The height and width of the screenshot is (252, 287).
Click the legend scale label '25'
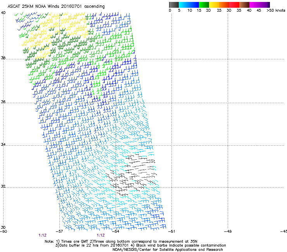click(219, 10)
